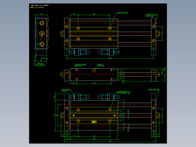Viewport: 196px width, 147px height.
Task: Select the yellow nameplate on the bottom view body
Action: coord(94,122)
